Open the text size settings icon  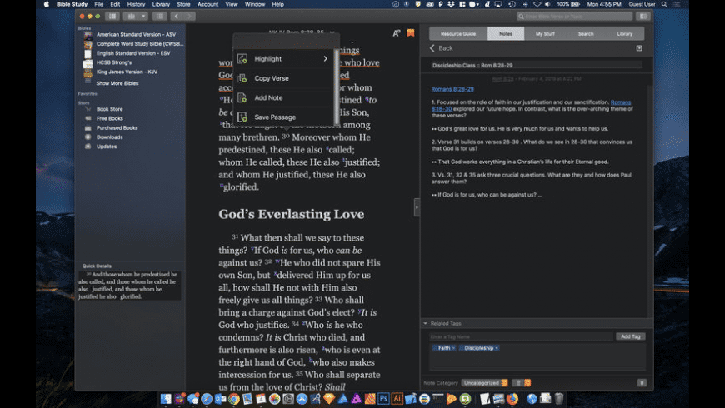coord(397,33)
